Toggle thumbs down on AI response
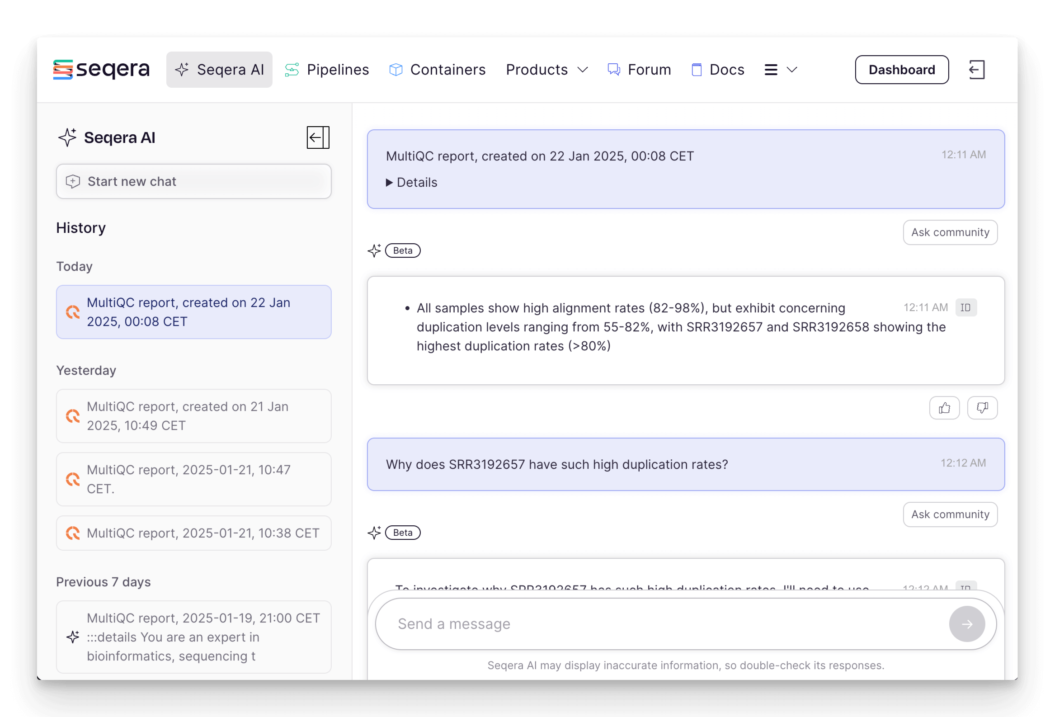Image resolution: width=1055 pixels, height=717 pixels. pyautogui.click(x=982, y=407)
